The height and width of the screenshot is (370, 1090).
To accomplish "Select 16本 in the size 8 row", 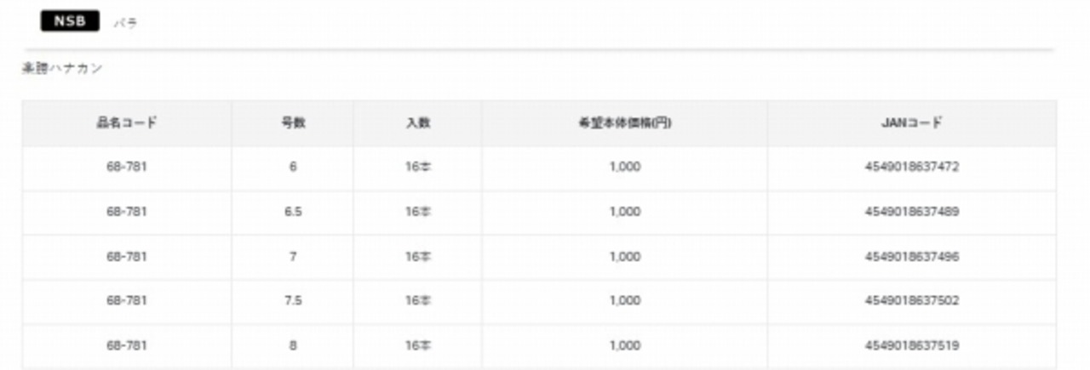I will pos(418,346).
